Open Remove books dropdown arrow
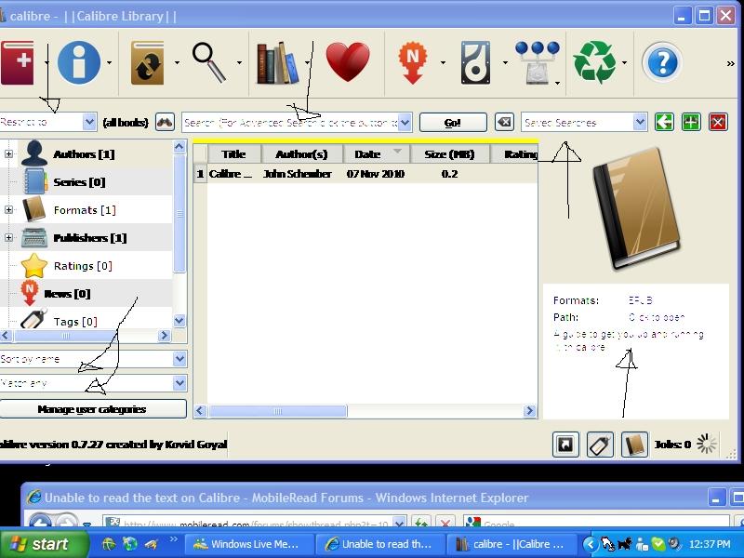Viewport: 744px width, 558px height. [624, 62]
